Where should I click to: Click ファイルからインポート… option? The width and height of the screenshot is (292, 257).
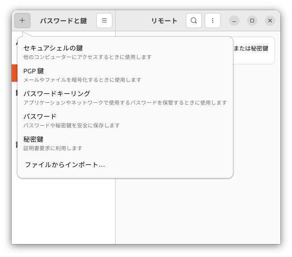pyautogui.click(x=64, y=164)
